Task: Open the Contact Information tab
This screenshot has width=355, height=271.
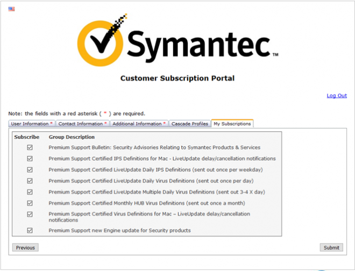Action: 83,124
